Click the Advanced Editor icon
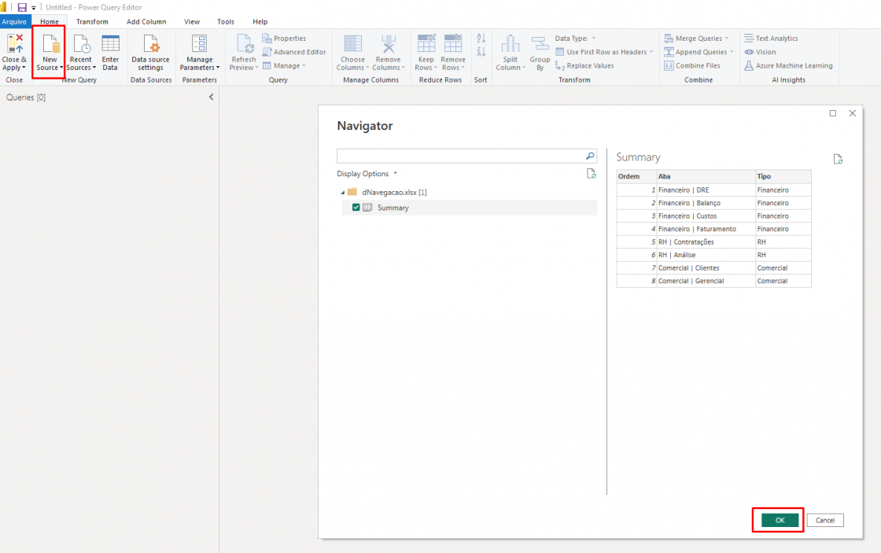The height and width of the screenshot is (553, 881). coord(267,52)
